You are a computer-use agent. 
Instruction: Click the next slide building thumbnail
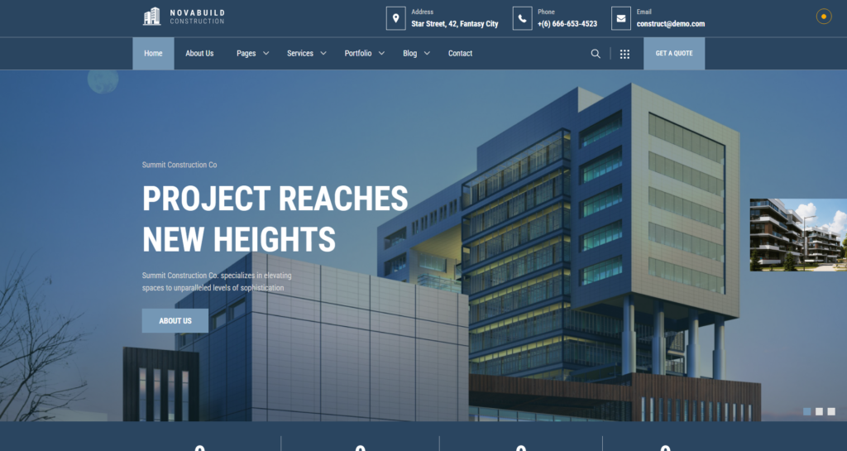point(798,235)
